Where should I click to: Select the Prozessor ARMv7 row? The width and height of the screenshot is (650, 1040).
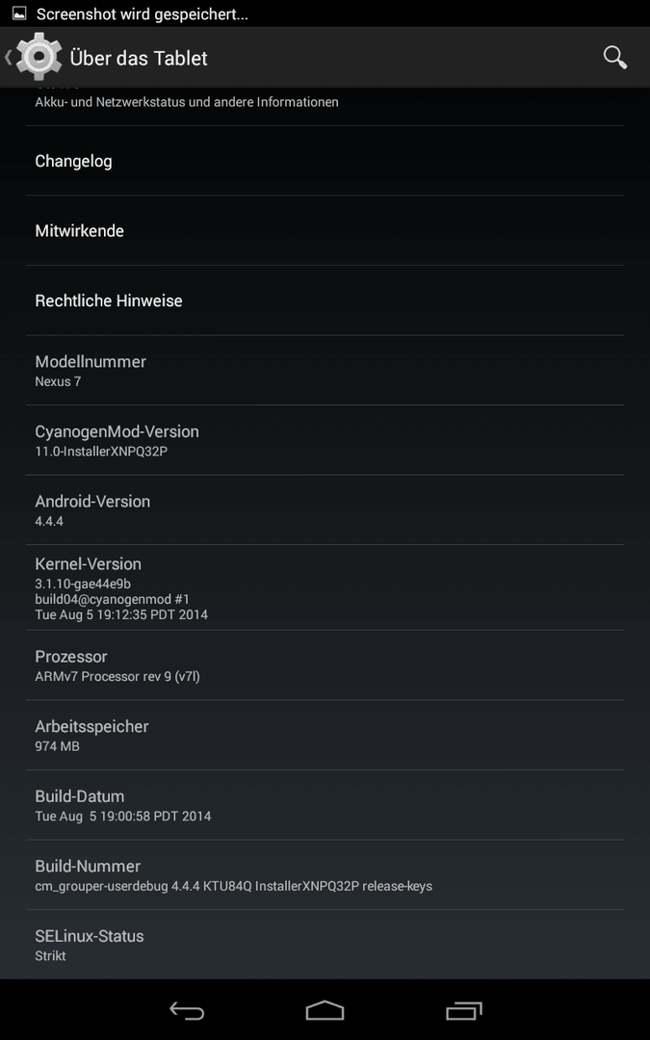325,665
